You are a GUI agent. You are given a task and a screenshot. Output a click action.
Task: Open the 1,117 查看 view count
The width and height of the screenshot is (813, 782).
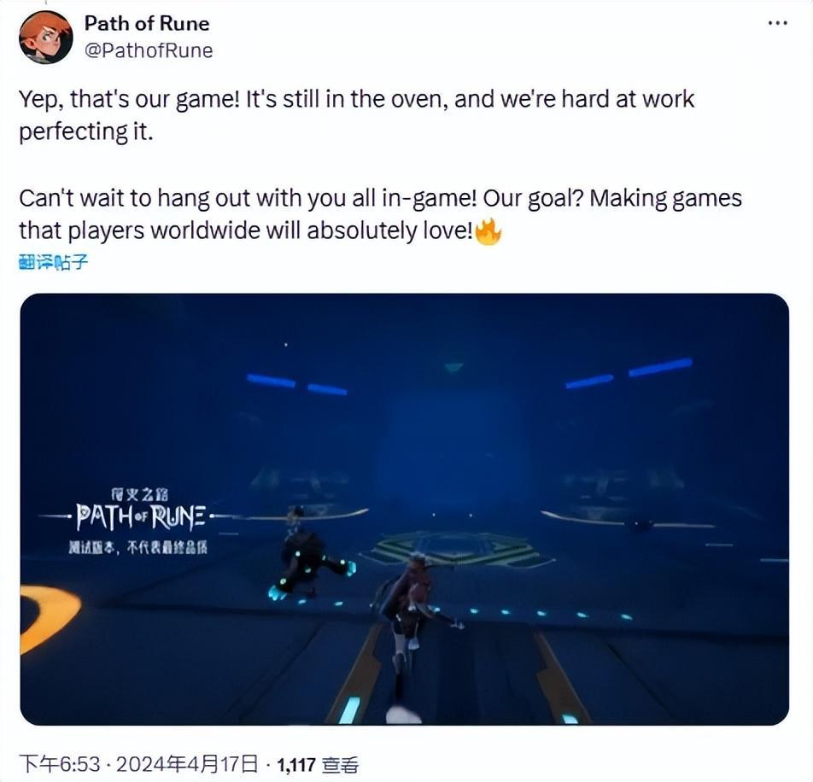[x=318, y=765]
